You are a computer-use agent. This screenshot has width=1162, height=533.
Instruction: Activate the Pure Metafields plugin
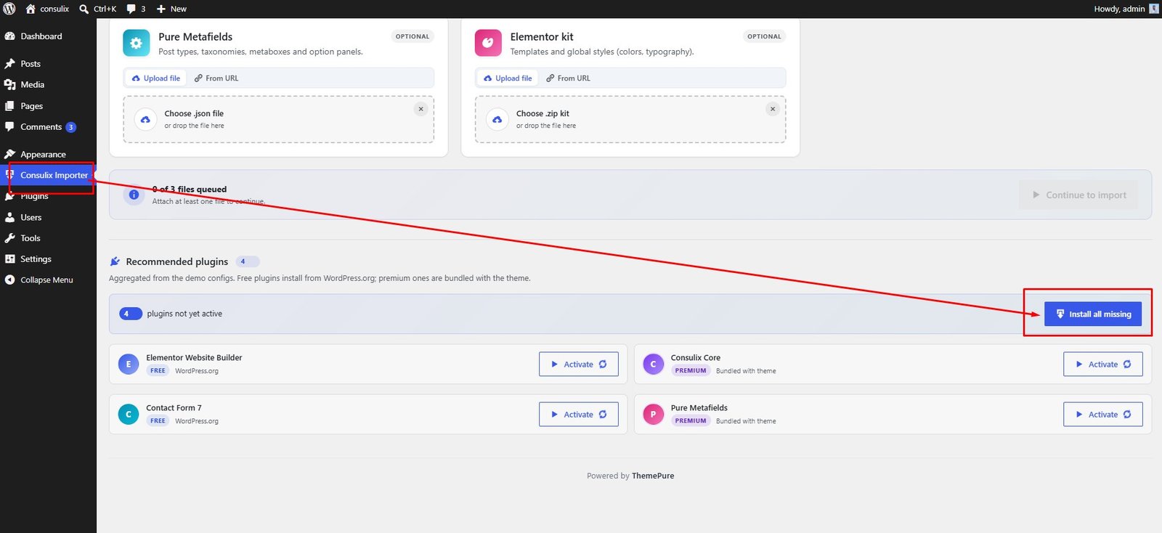(x=1102, y=415)
